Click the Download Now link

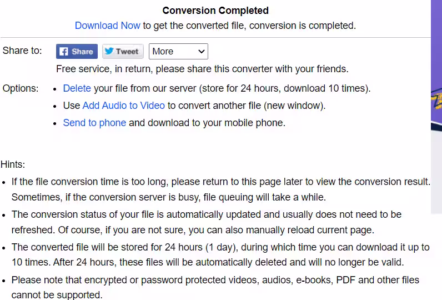point(108,26)
